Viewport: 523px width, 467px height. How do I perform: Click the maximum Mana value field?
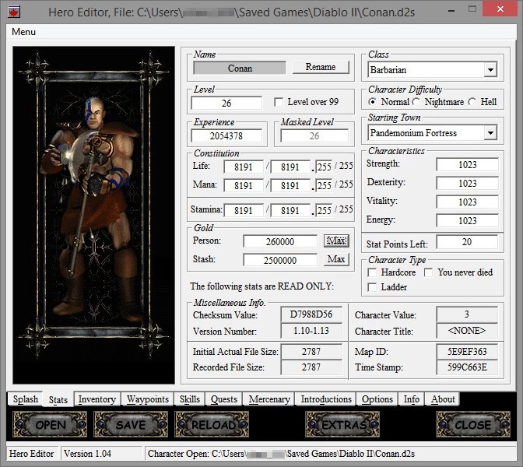coord(290,185)
